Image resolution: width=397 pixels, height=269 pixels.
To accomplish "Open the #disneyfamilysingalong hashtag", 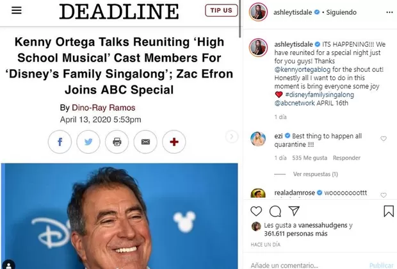I will click(x=320, y=95).
